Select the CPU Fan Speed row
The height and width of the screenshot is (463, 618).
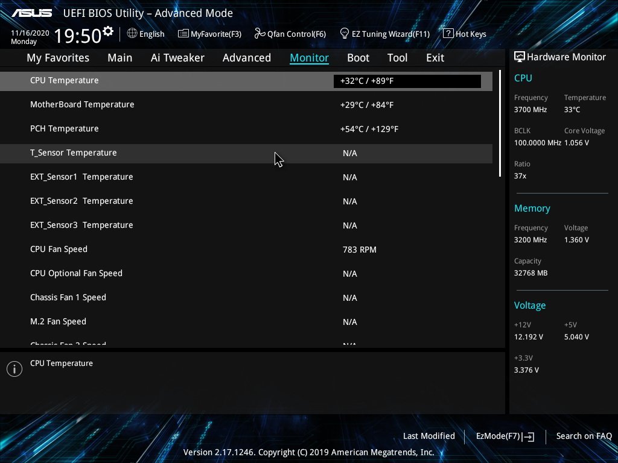[246, 250]
